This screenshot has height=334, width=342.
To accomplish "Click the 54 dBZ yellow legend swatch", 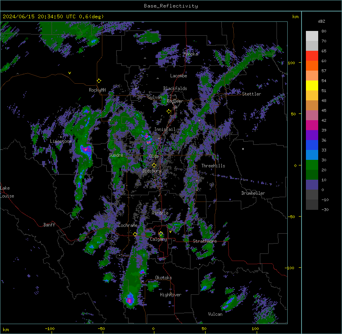I will click(x=312, y=85).
